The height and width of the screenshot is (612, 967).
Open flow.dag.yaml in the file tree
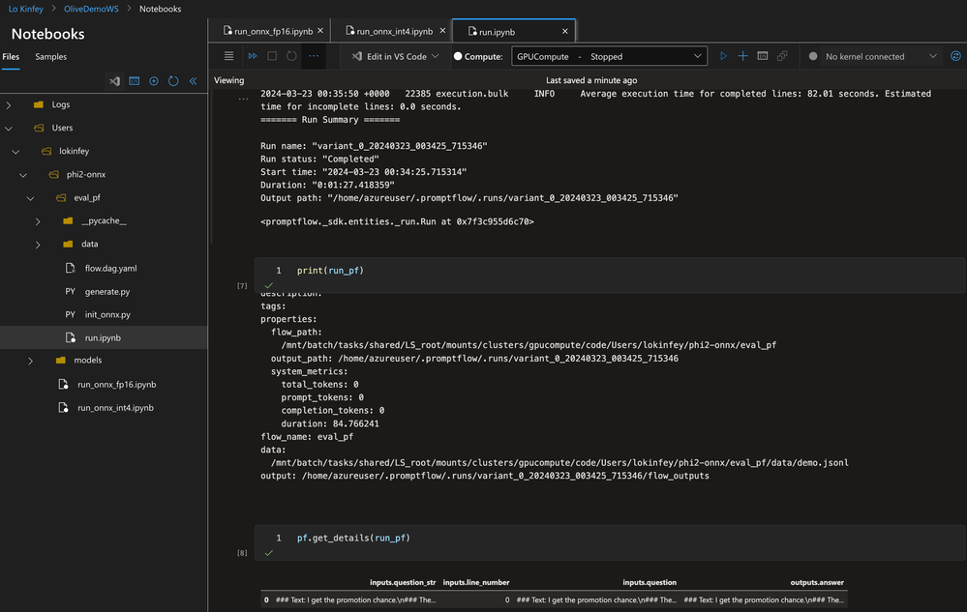111,268
